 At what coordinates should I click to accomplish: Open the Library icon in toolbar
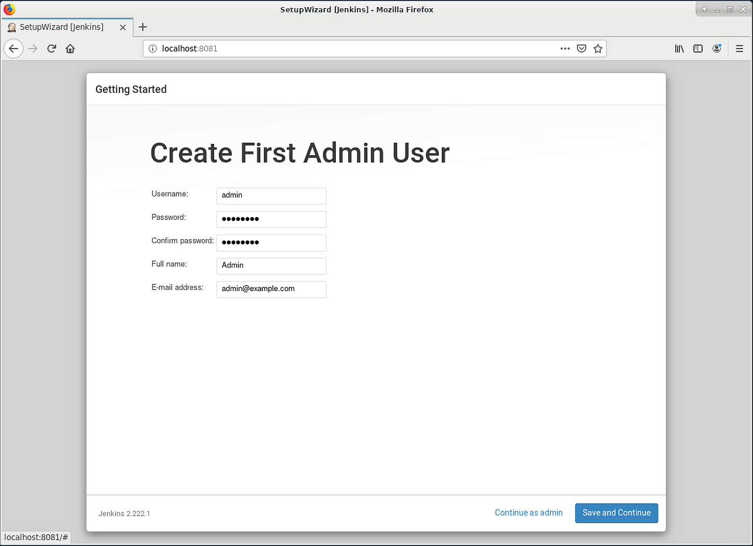tap(679, 49)
